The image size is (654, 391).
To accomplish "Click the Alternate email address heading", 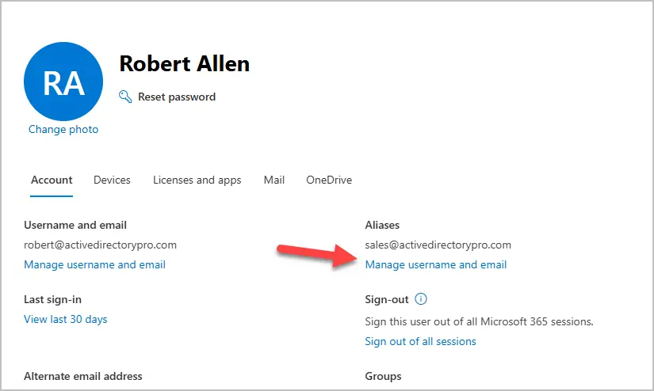I will [83, 376].
